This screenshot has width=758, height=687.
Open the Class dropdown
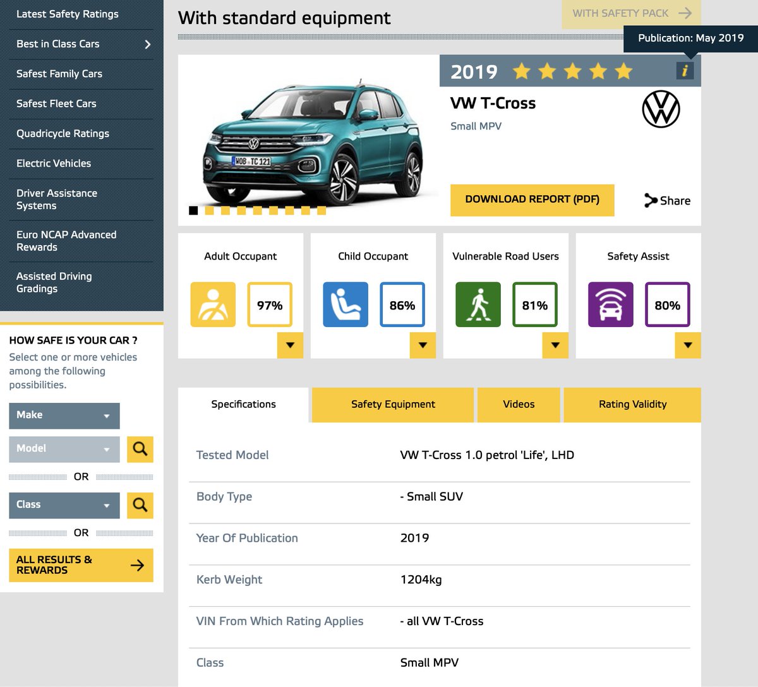pos(64,505)
